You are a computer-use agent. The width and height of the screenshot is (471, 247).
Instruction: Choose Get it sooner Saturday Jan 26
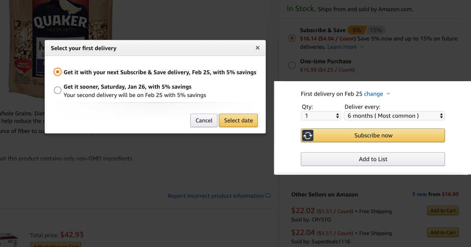click(x=58, y=90)
